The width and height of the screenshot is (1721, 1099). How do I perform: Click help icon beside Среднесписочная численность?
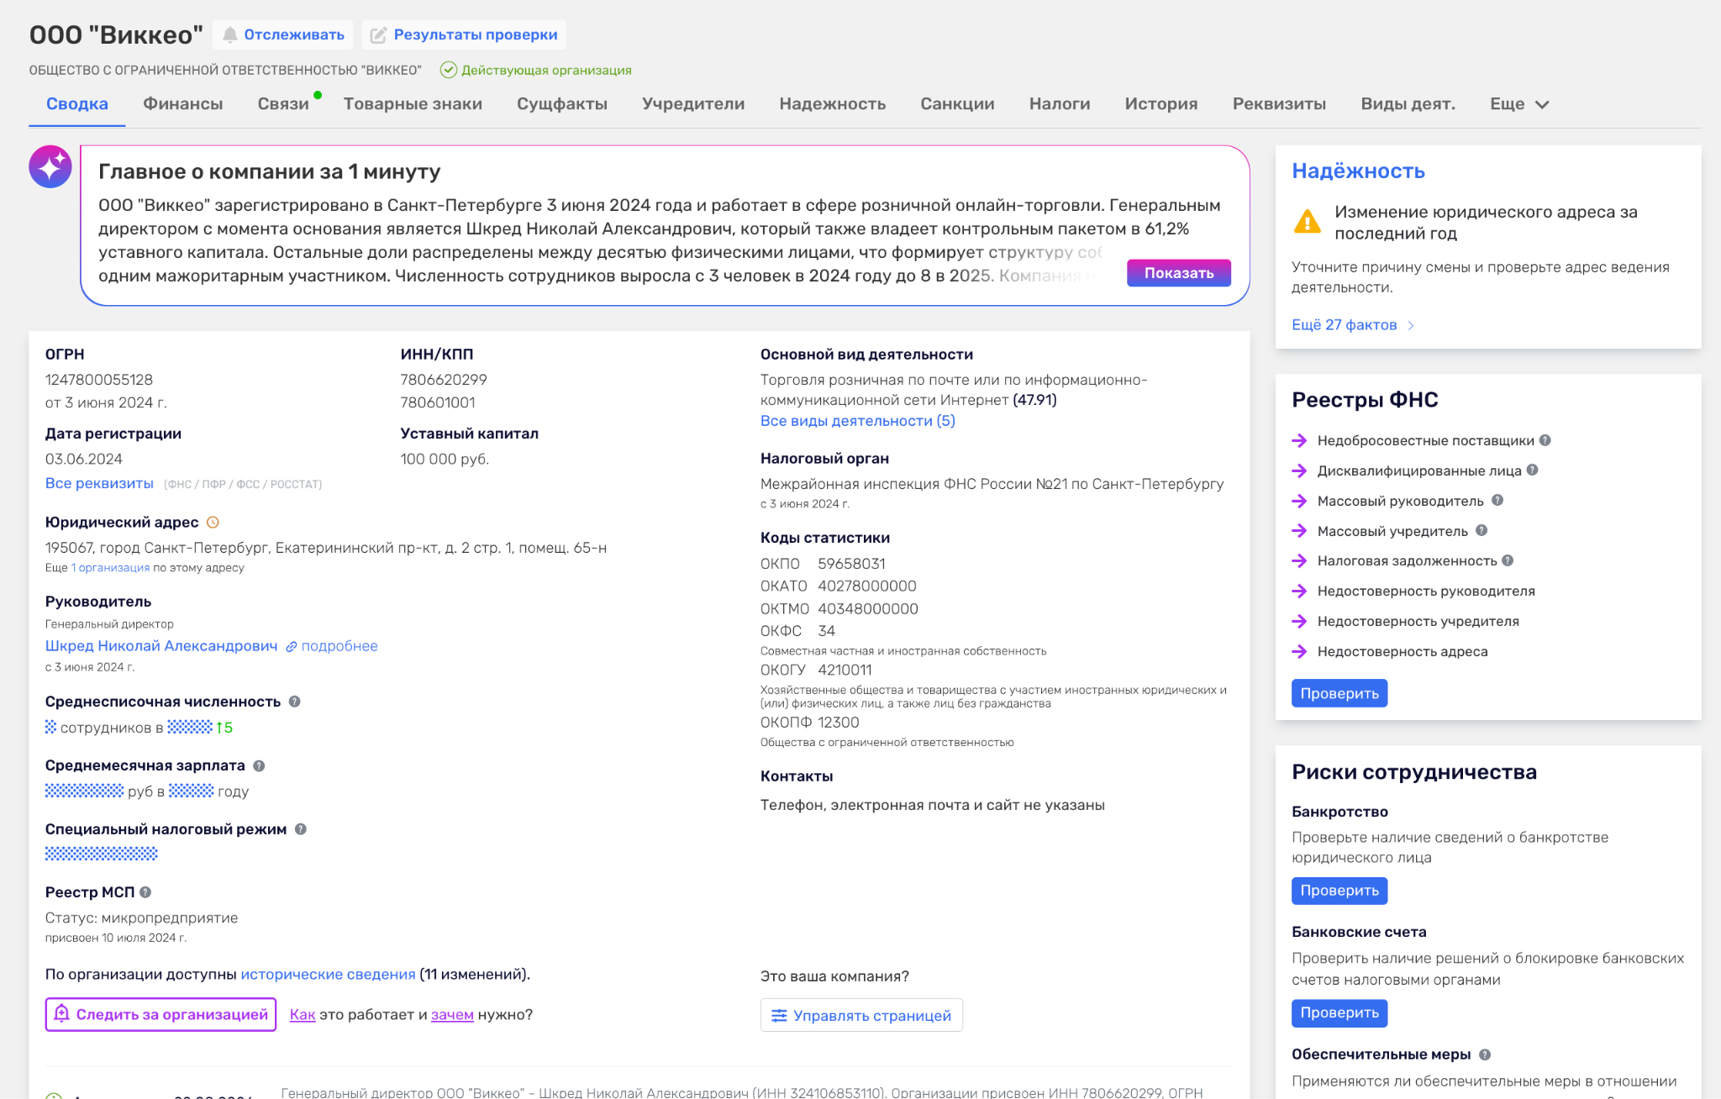click(295, 702)
